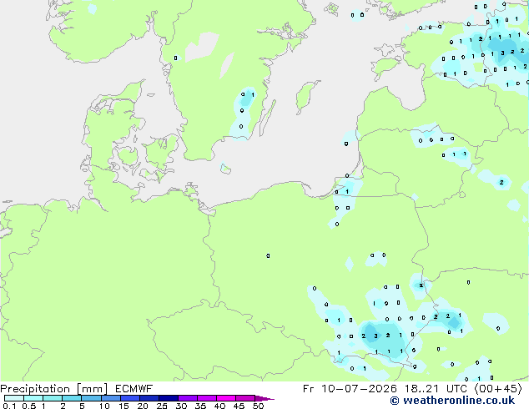
Task: Click the legend label "20"
Action: pyautogui.click(x=143, y=406)
